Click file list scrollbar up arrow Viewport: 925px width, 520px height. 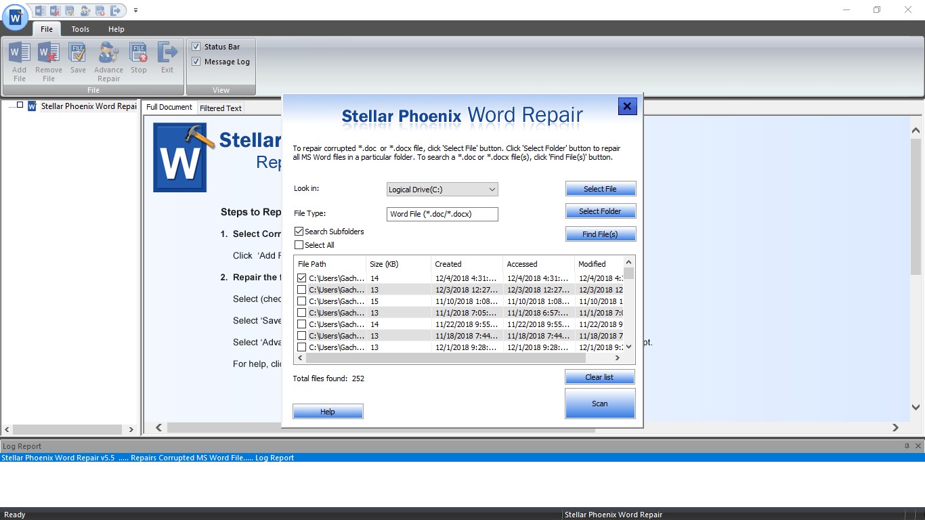629,262
